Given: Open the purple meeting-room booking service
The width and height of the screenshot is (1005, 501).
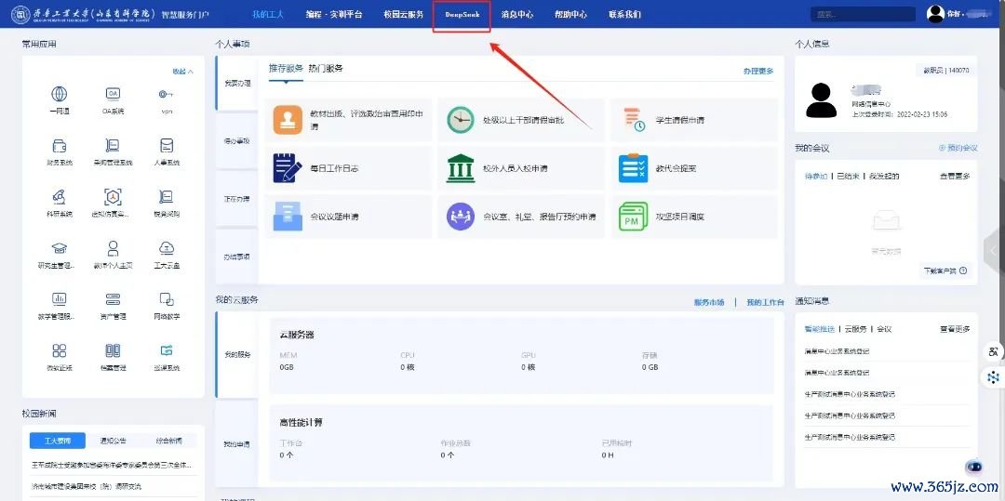Looking at the screenshot, I should click(521, 217).
